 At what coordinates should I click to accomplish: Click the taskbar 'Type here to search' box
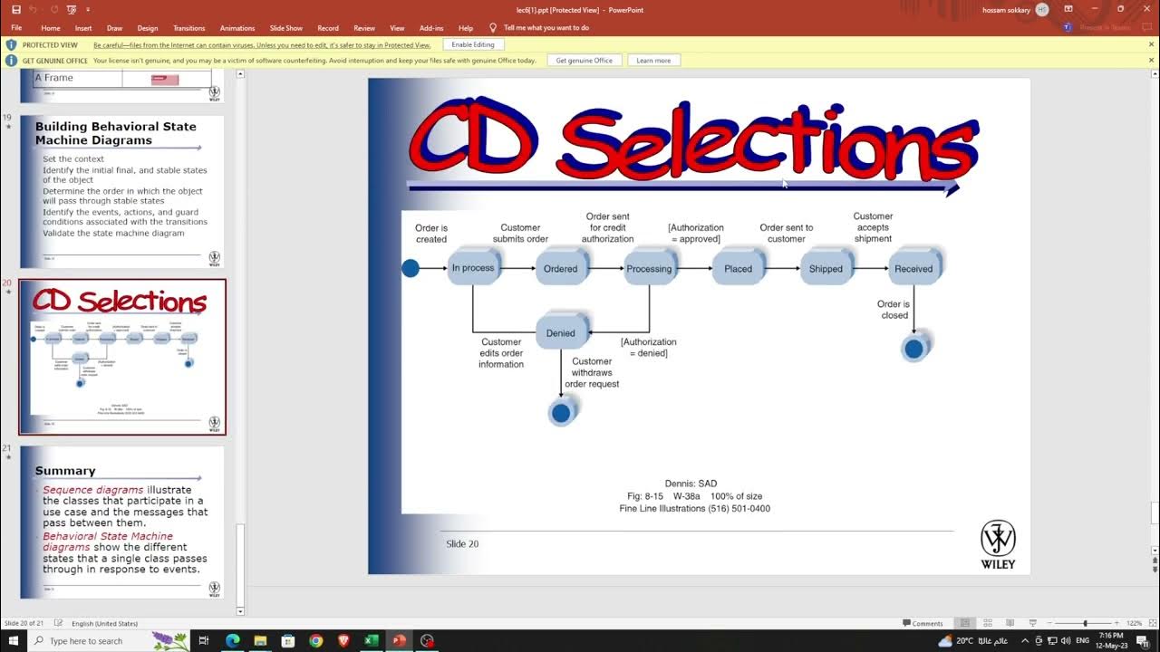coord(109,641)
